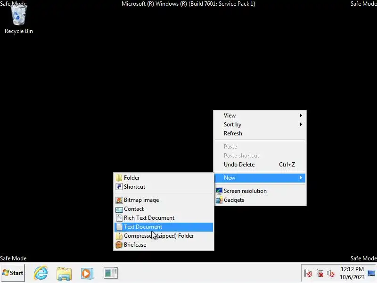Open the New submenu entry
The height and width of the screenshot is (283, 377).
pos(260,178)
